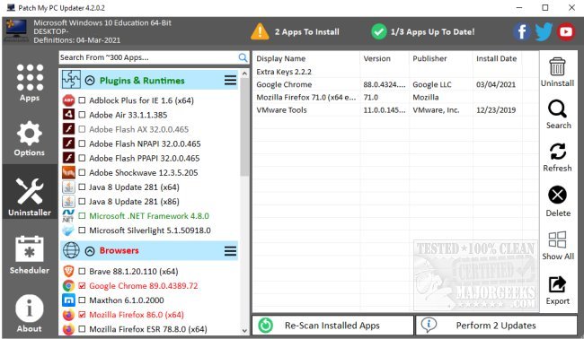The width and height of the screenshot is (584, 339).
Task: Click Perform 2 Updates button
Action: point(496,326)
